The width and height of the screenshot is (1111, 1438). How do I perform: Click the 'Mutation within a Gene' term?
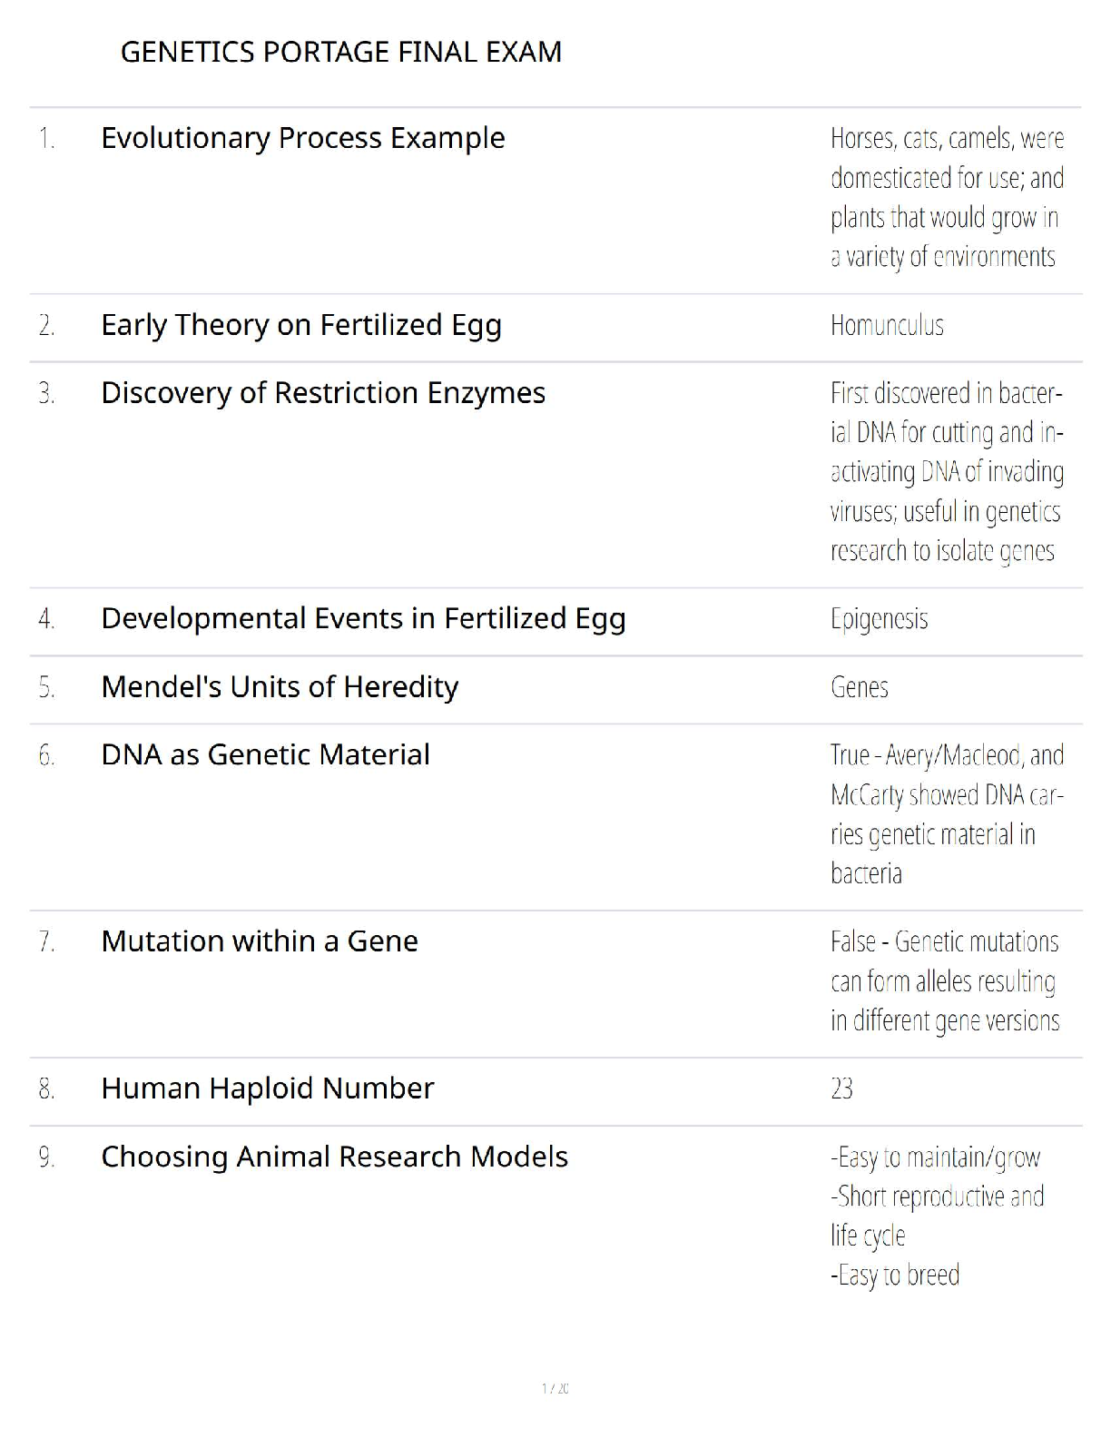[259, 941]
